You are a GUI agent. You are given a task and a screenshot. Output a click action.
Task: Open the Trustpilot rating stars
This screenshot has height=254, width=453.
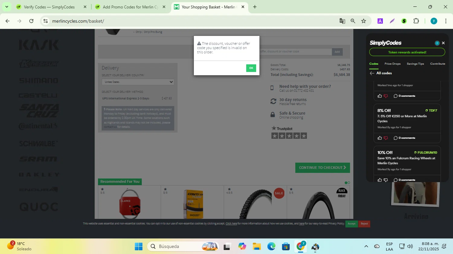coord(289,136)
